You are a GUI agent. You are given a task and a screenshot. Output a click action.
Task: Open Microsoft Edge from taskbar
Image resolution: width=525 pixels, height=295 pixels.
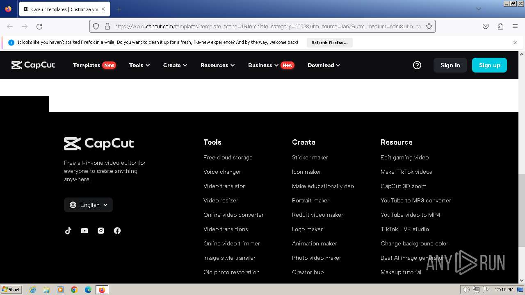click(x=88, y=290)
